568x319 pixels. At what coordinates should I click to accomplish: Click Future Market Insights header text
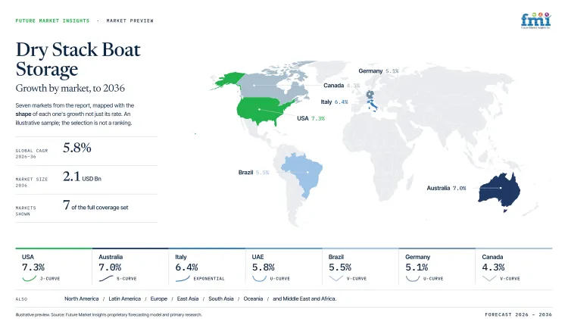click(52, 20)
